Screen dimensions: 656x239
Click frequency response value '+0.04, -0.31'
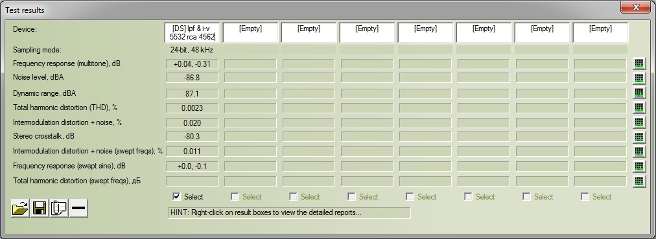tap(192, 64)
